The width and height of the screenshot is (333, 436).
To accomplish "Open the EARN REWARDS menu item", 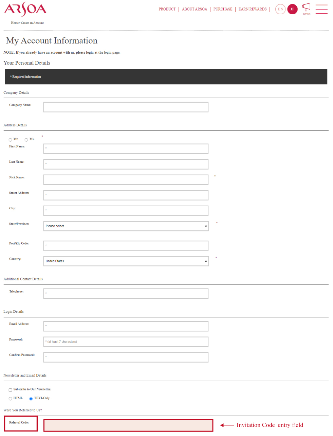I will coord(253,9).
